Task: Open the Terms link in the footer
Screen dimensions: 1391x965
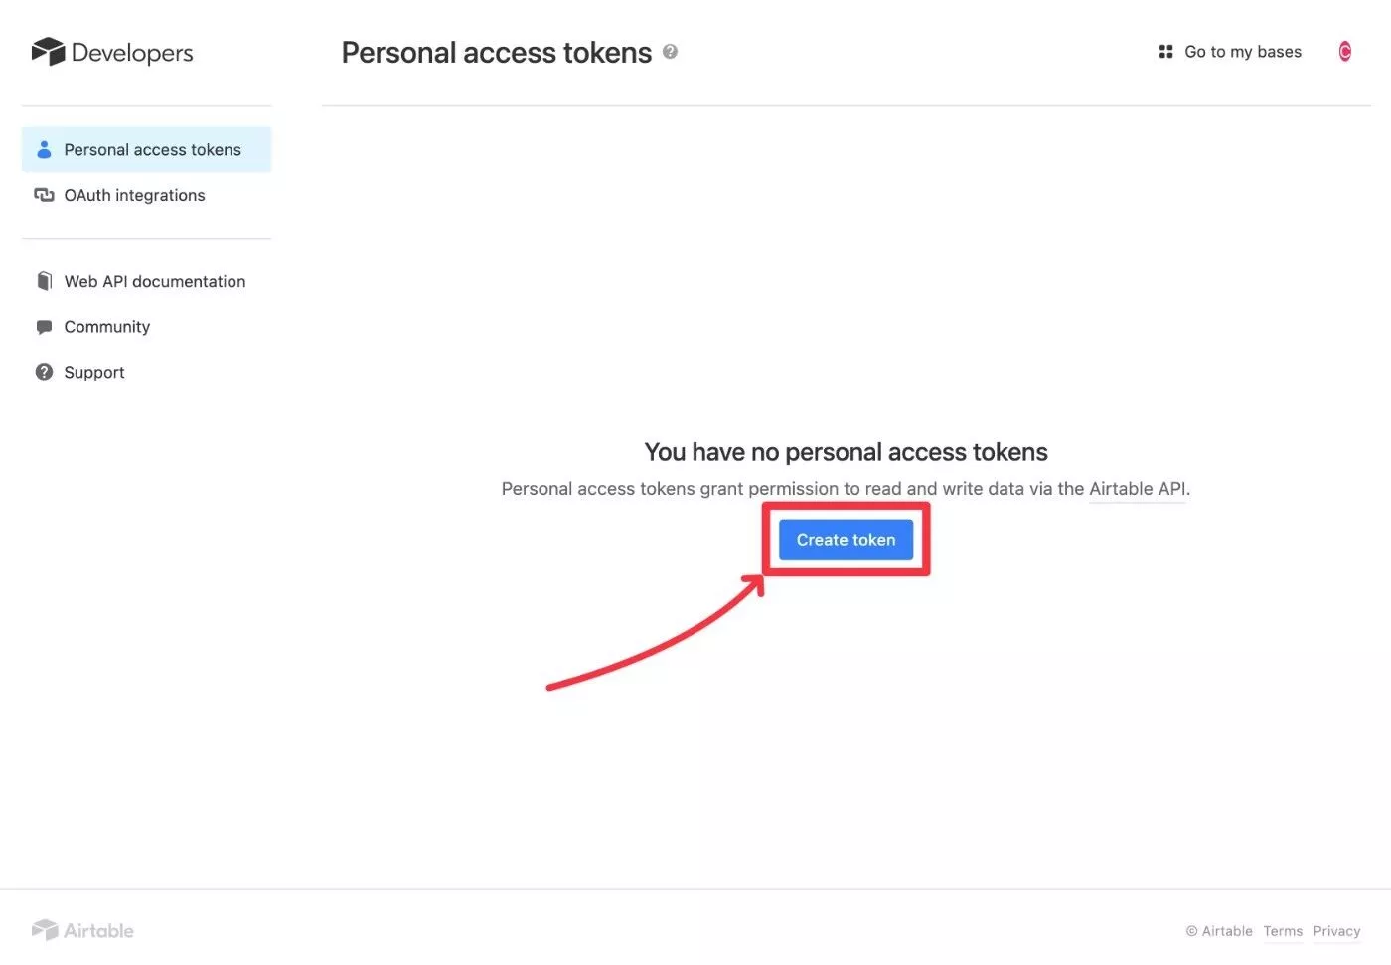Action: point(1283,931)
